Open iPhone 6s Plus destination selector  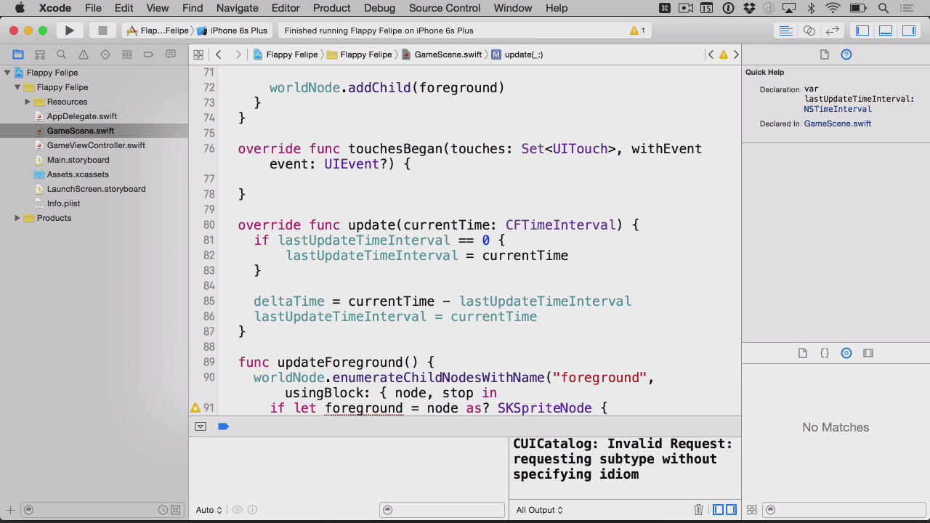(x=232, y=31)
